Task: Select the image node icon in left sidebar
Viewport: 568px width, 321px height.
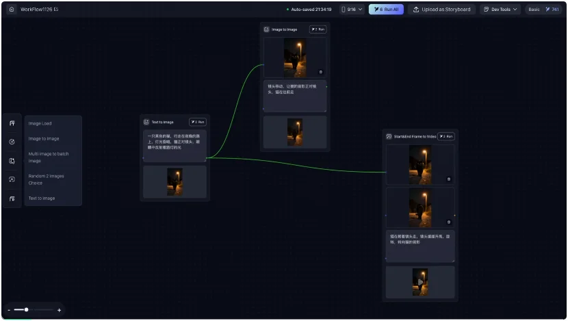Action: [x=12, y=161]
